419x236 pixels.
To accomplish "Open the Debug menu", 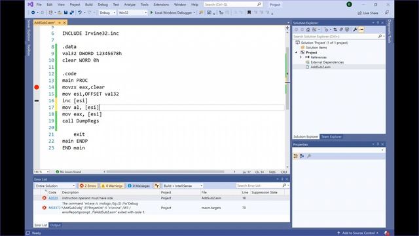I will pos(103,5).
